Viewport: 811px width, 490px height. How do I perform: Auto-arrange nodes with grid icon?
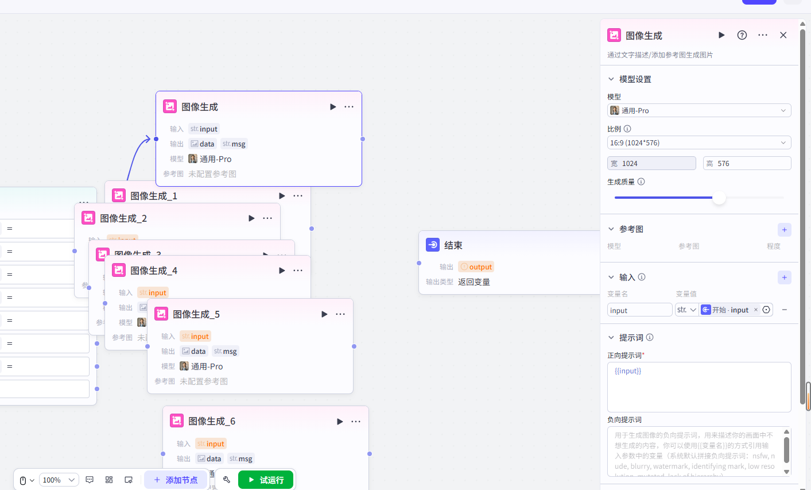pyautogui.click(x=109, y=480)
